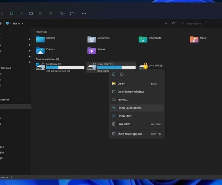This screenshot has width=222, height=185.
Task: Click the Local Disk (C:) storage usage bar
Action: click(x=65, y=68)
